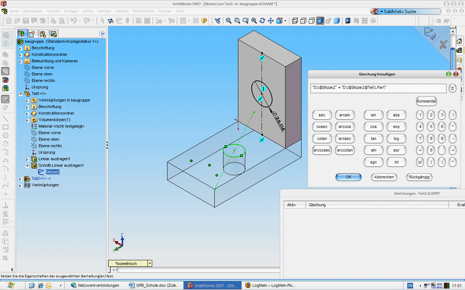The image size is (465, 290).
Task: Click the Smart Dimension sidebar icon
Action: [x=5, y=107]
